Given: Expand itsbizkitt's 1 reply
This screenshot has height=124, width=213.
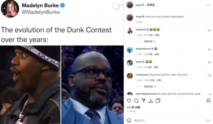Looking at the screenshot, I should pyautogui.click(x=150, y=41).
